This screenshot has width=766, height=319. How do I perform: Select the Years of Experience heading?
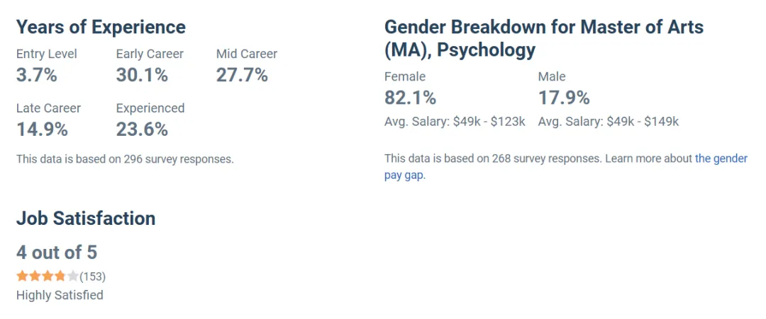101,27
